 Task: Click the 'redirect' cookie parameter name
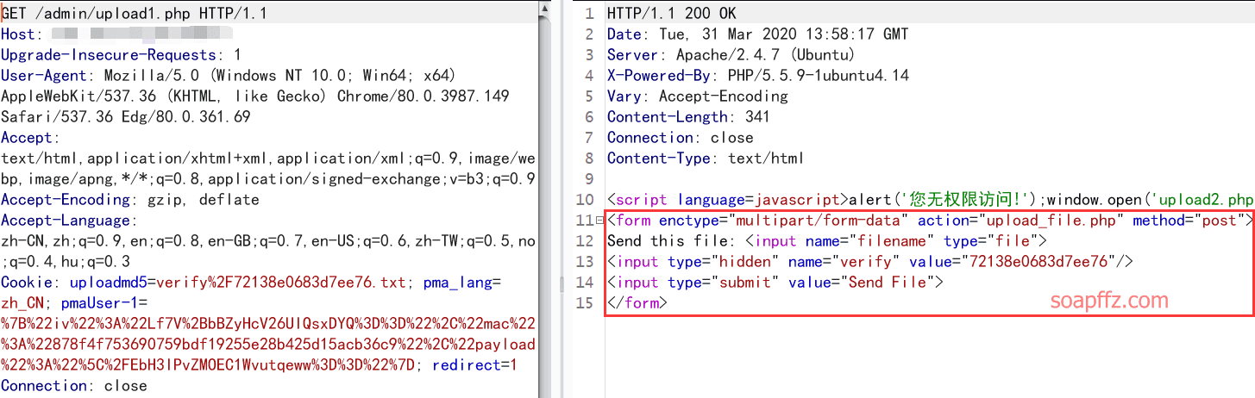(x=466, y=365)
